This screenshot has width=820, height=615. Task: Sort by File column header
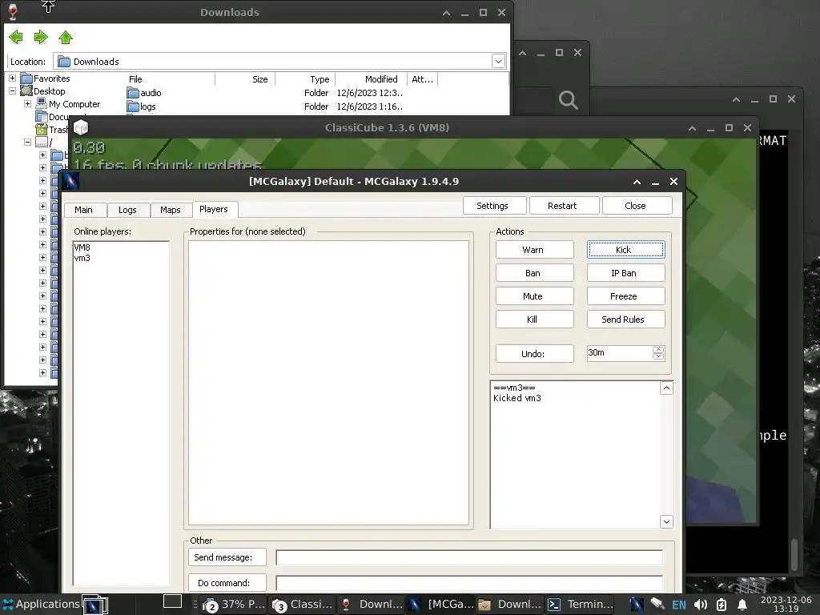pyautogui.click(x=170, y=79)
